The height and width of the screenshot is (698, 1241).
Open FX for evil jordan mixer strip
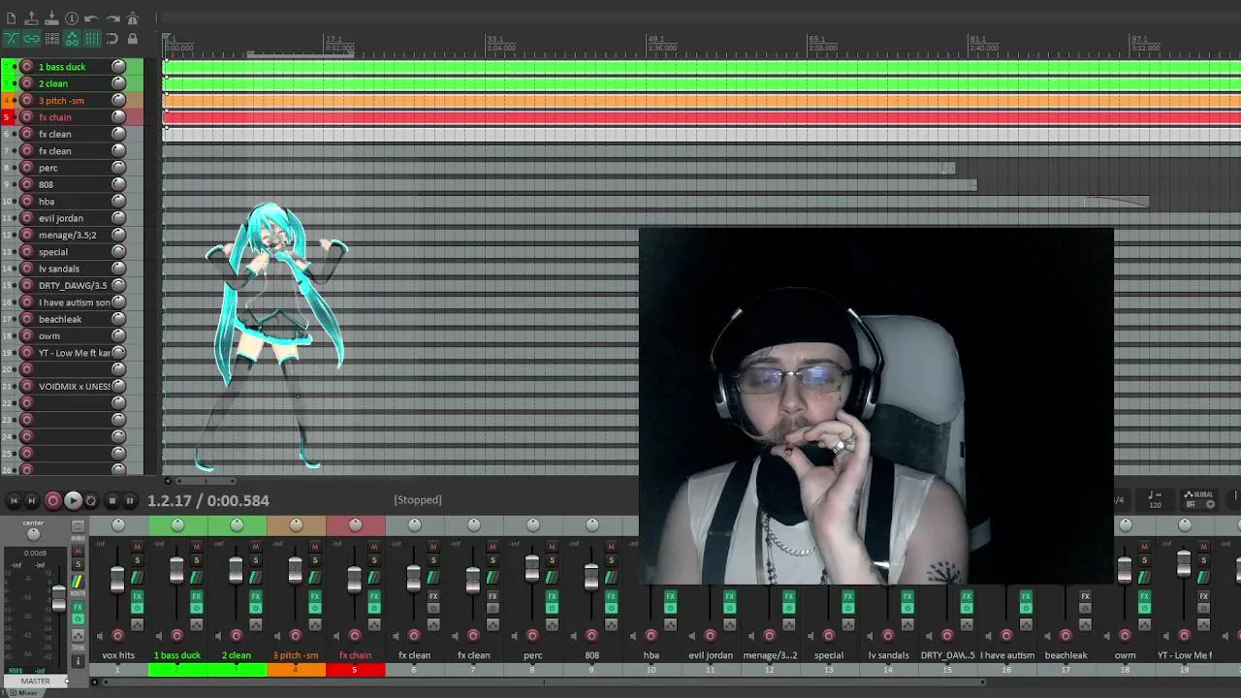click(x=729, y=596)
